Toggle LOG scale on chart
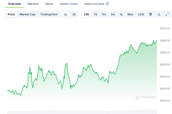Image resolution: width=172 pixels, height=114 pixels. [141, 14]
